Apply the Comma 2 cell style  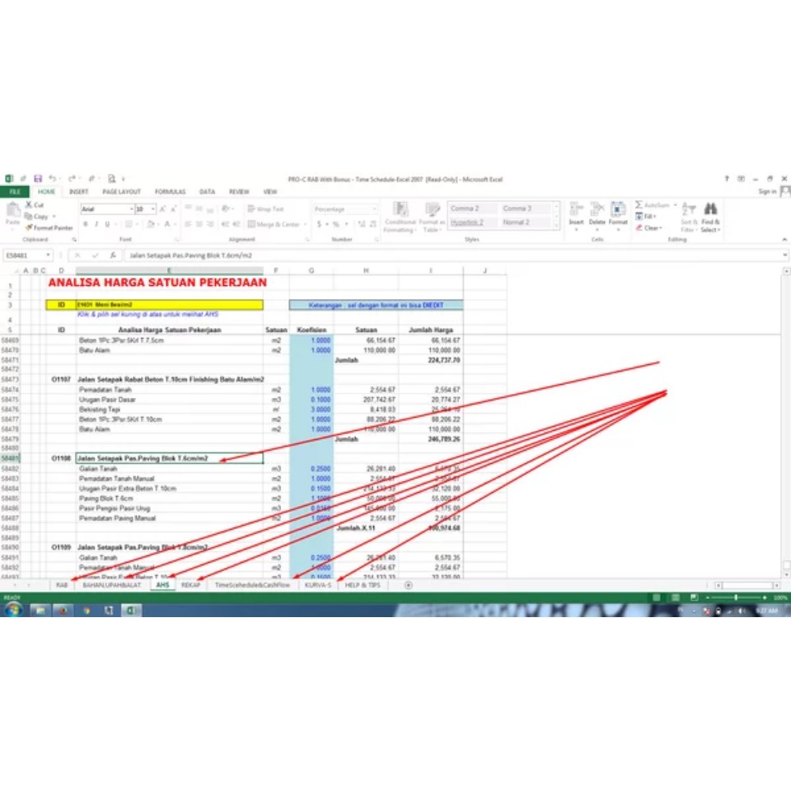[x=465, y=208]
